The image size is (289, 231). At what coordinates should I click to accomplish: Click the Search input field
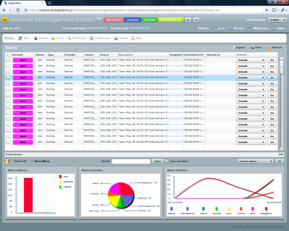tap(131, 161)
